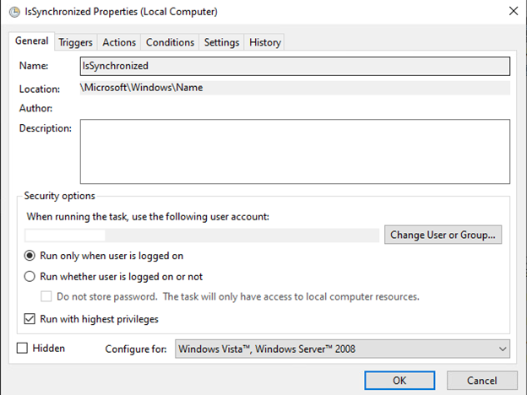Screen dimensions: 527x395
Task: Click the user account field
Action: click(202, 235)
